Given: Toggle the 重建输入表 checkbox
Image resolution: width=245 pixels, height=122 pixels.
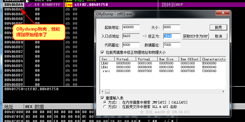Looking at the screenshot, I should 102,98.
